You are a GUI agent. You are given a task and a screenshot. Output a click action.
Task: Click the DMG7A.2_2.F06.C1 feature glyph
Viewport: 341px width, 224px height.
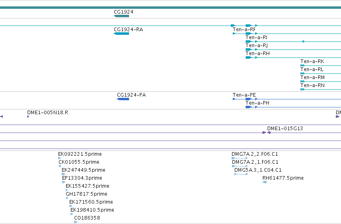pos(240,158)
